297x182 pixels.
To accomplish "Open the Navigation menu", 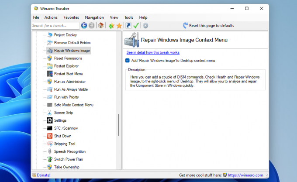I will tap(94, 17).
